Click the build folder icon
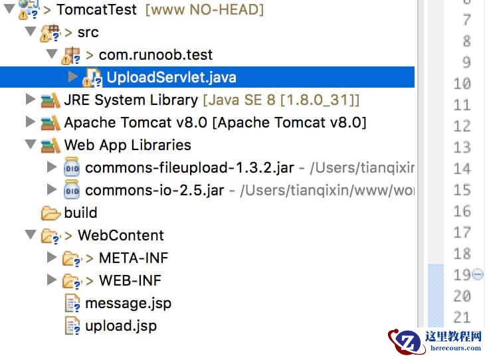The width and height of the screenshot is (485, 356). 50,213
